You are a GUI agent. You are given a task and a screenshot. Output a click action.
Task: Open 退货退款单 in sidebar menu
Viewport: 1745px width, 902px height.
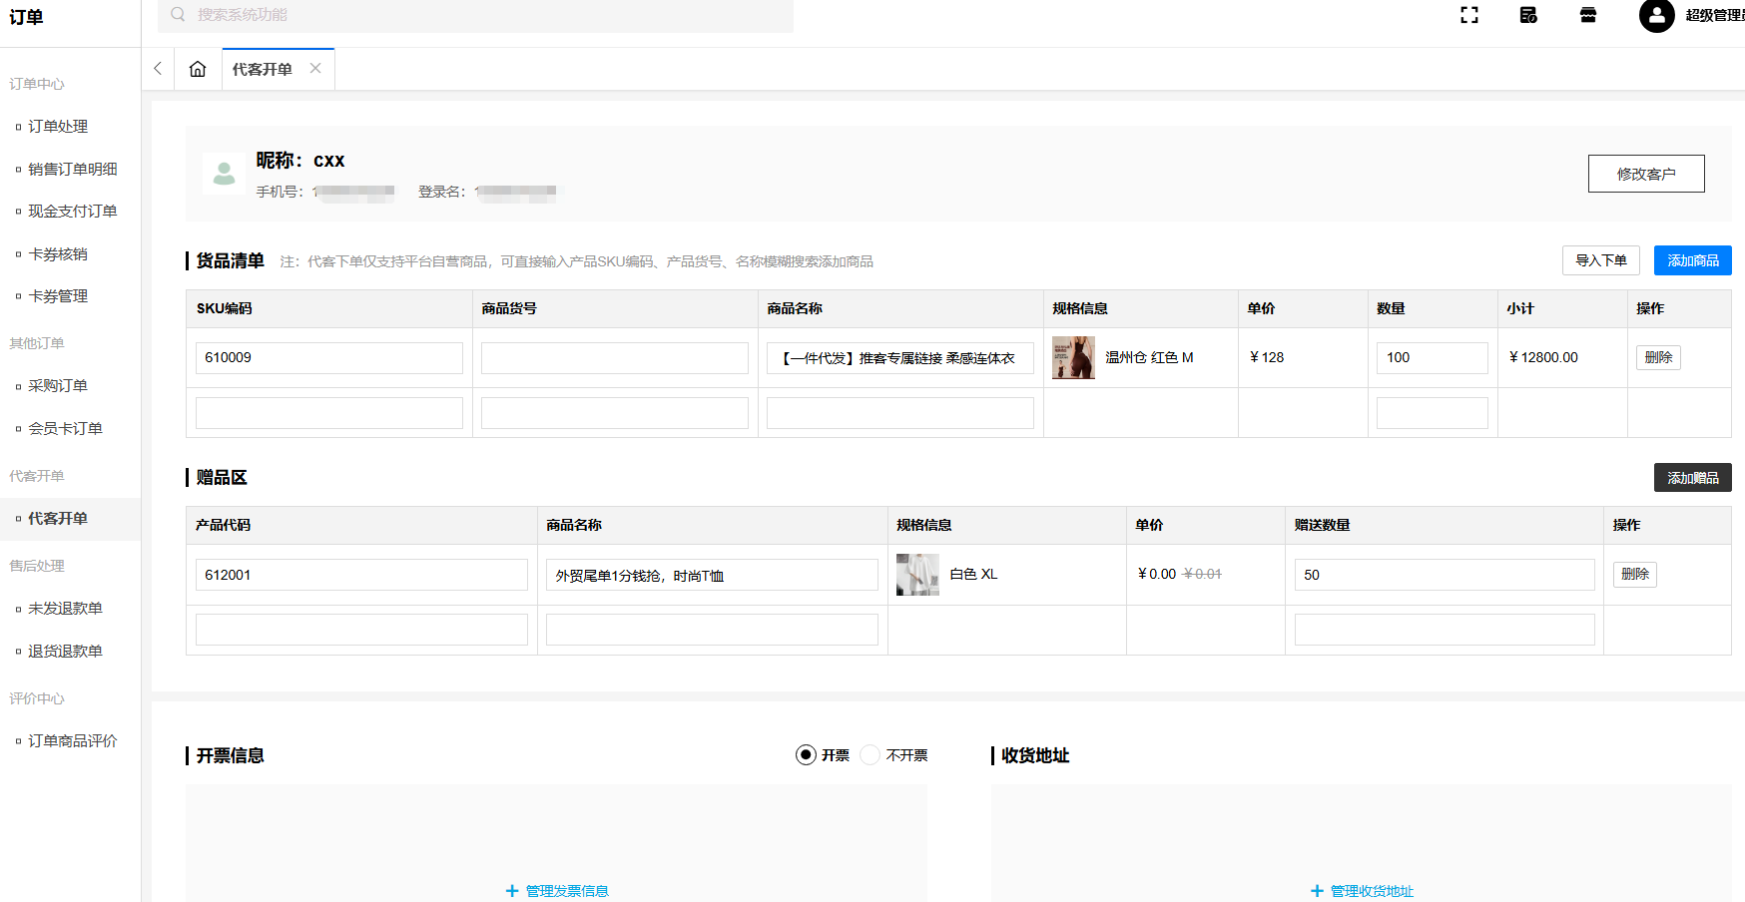pyautogui.click(x=65, y=652)
